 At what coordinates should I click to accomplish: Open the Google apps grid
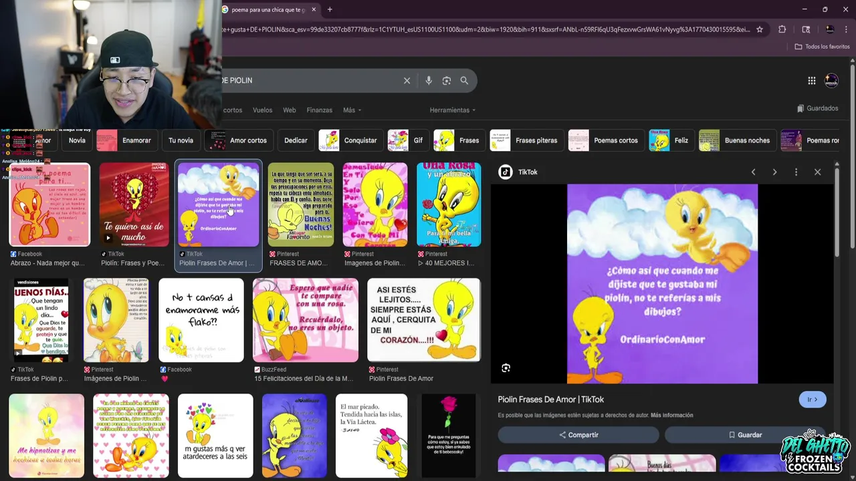[811, 81]
